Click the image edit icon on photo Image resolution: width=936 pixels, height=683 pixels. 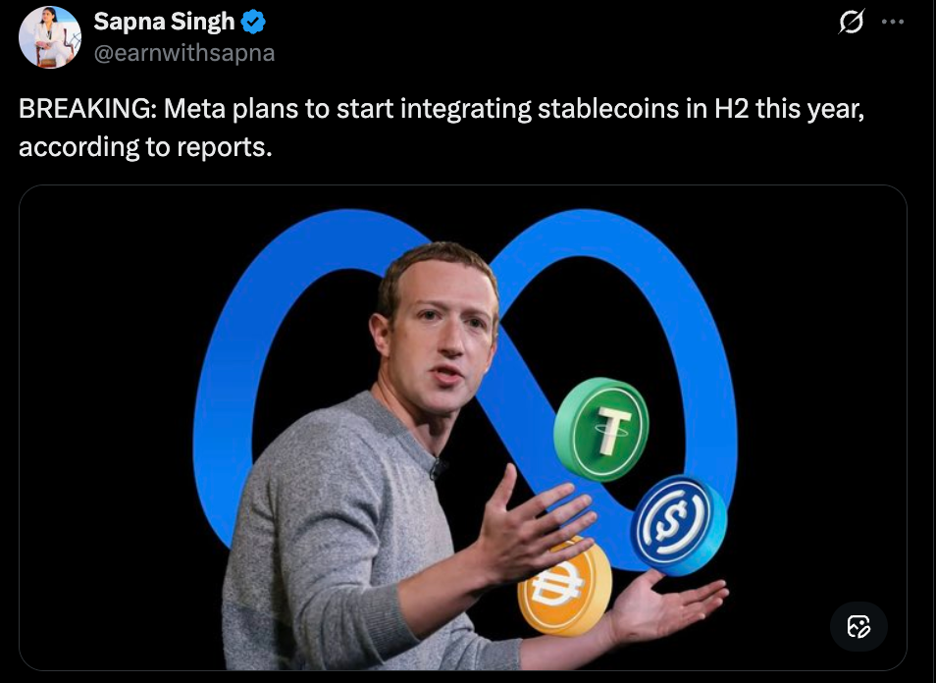coord(858,626)
